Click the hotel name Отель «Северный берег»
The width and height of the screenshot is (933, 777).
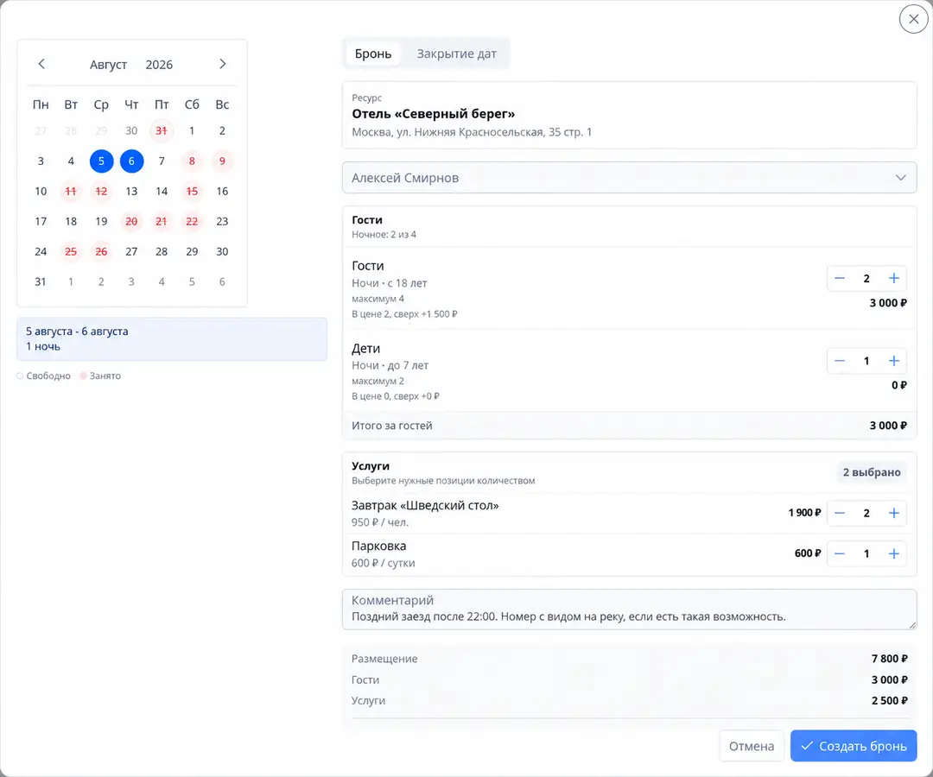[433, 114]
